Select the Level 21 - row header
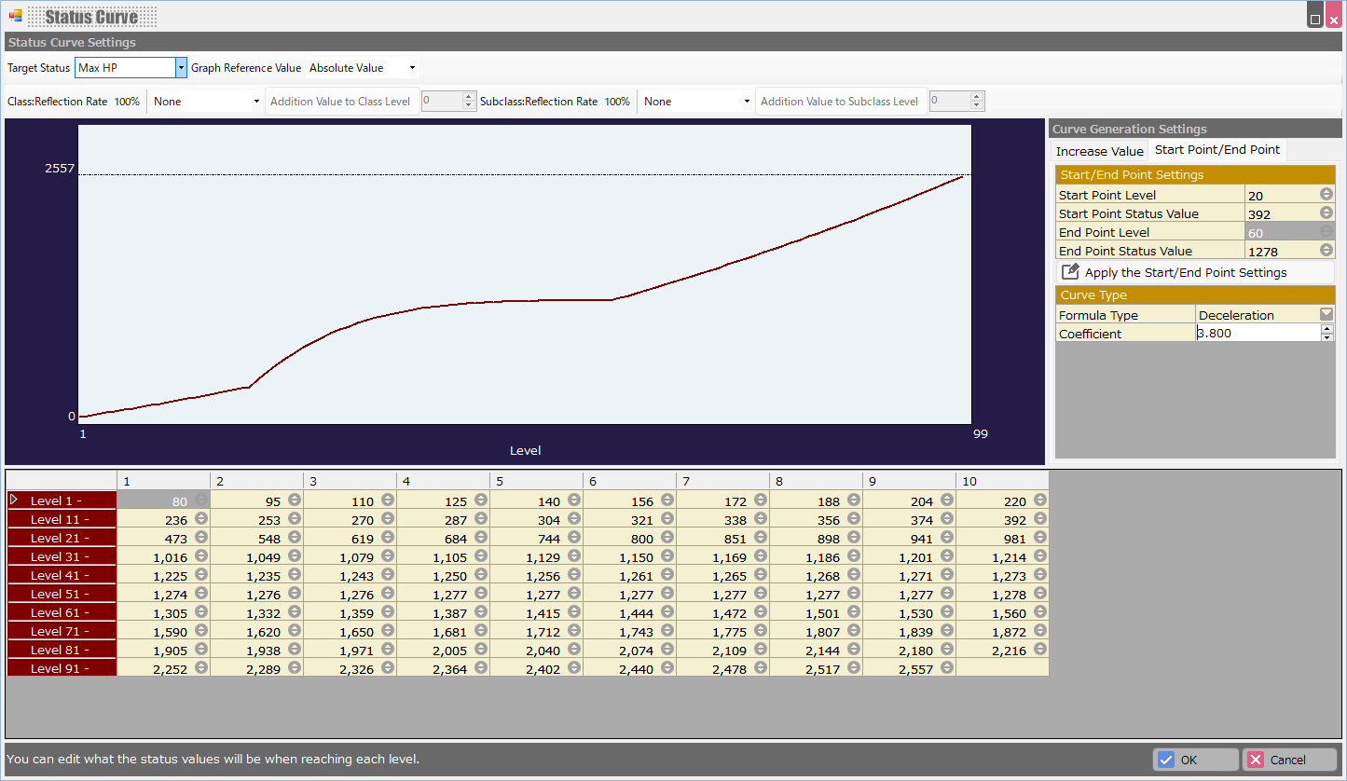 pos(62,538)
